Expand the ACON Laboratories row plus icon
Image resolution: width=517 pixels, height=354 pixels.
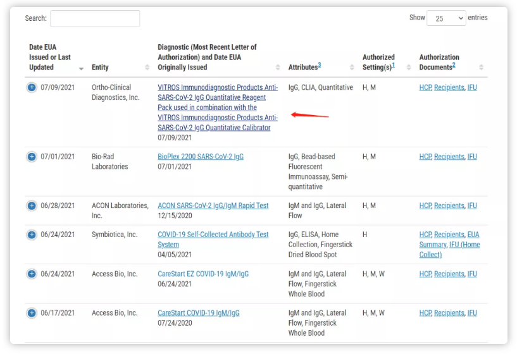[32, 206]
